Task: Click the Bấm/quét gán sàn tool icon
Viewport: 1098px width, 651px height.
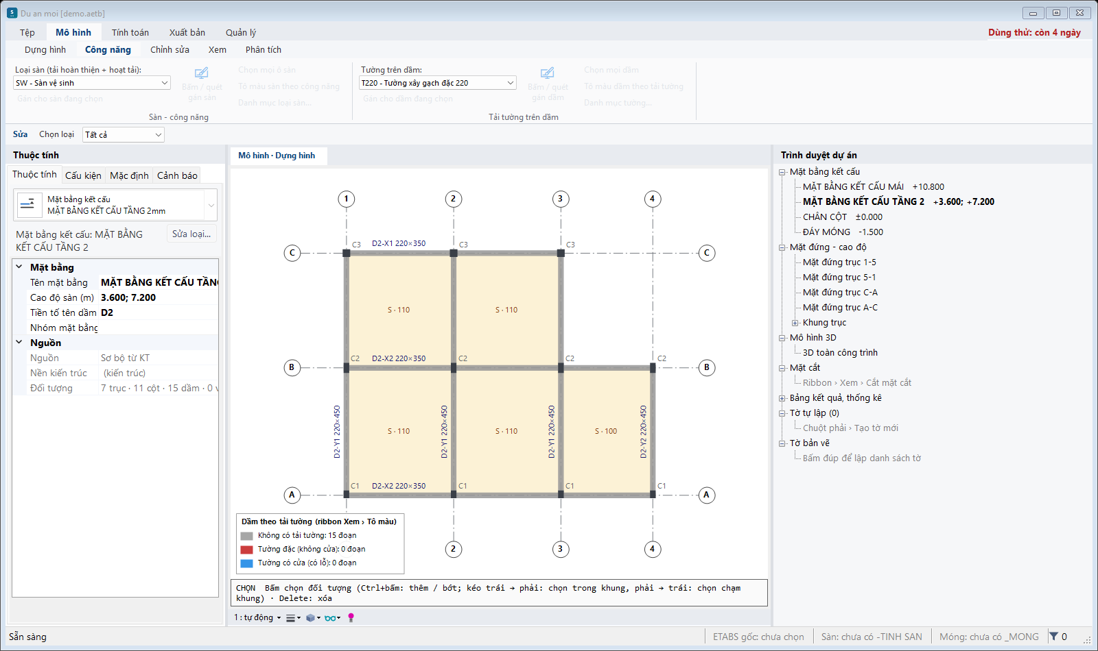Action: click(202, 73)
